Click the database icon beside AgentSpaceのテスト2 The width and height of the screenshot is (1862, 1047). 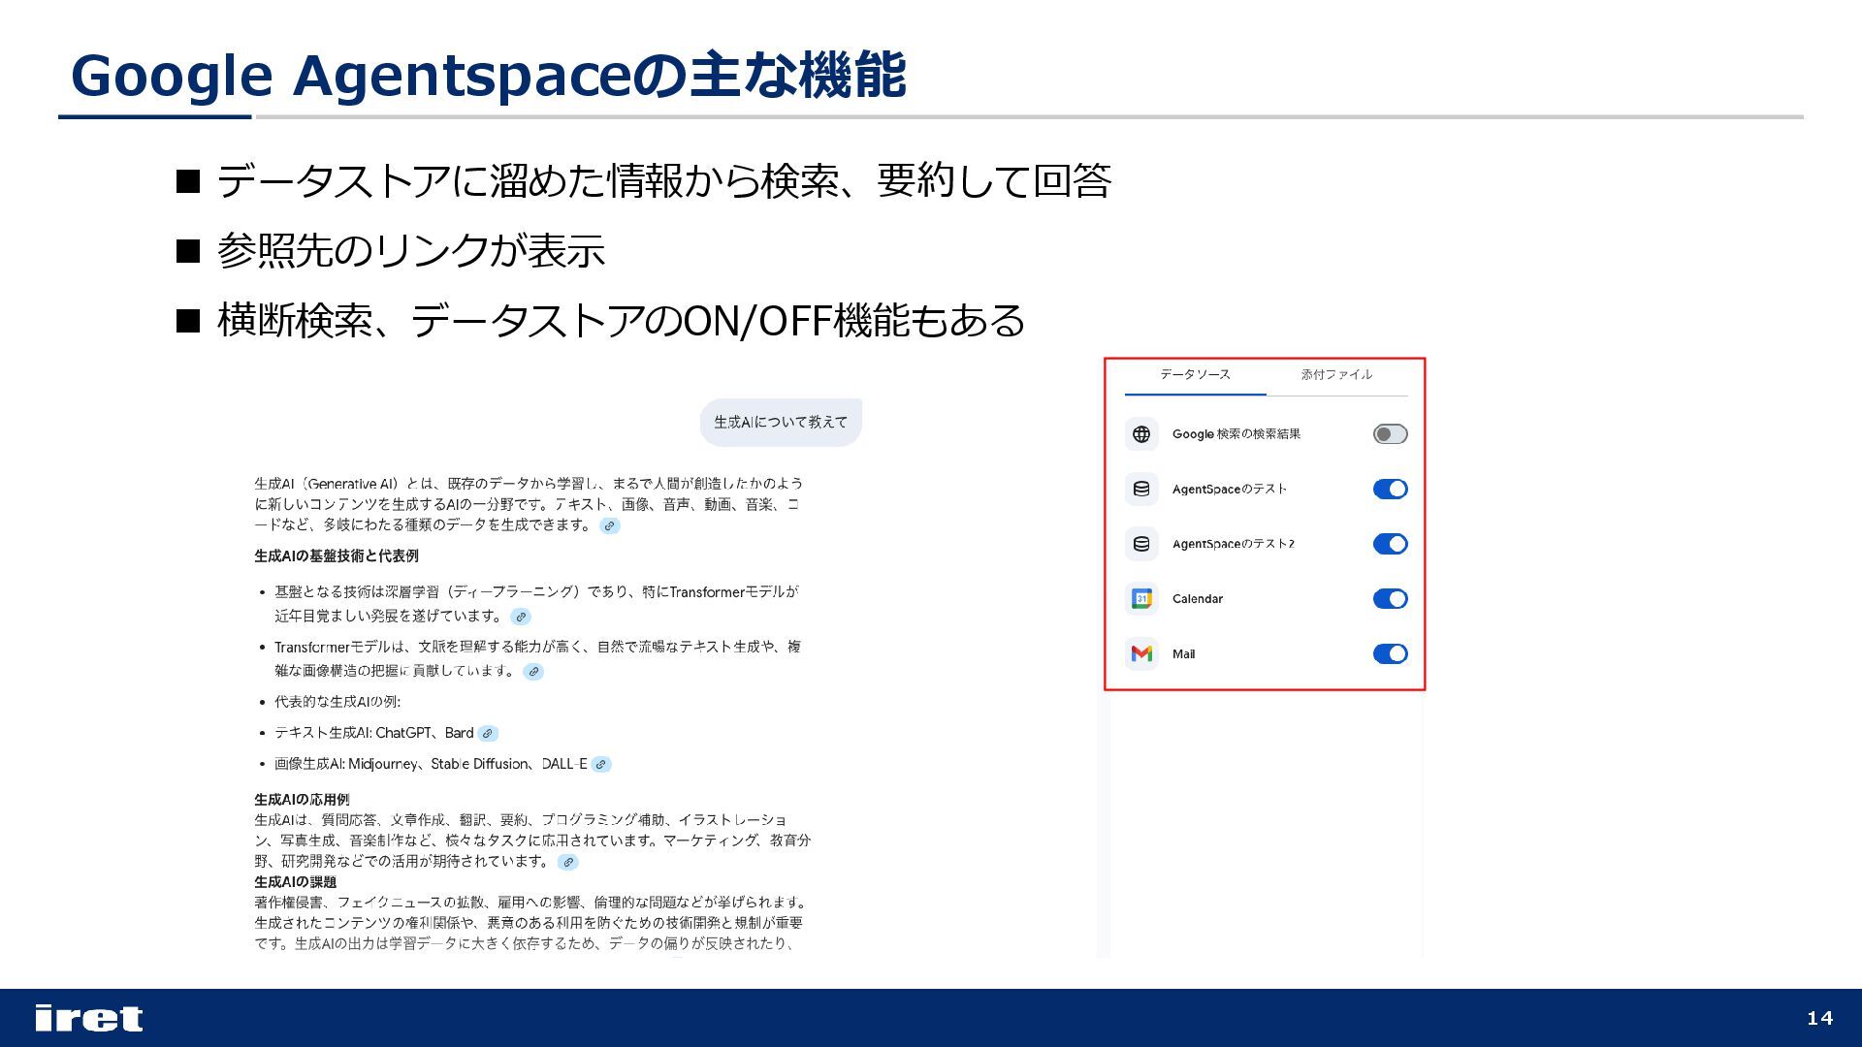(1141, 544)
